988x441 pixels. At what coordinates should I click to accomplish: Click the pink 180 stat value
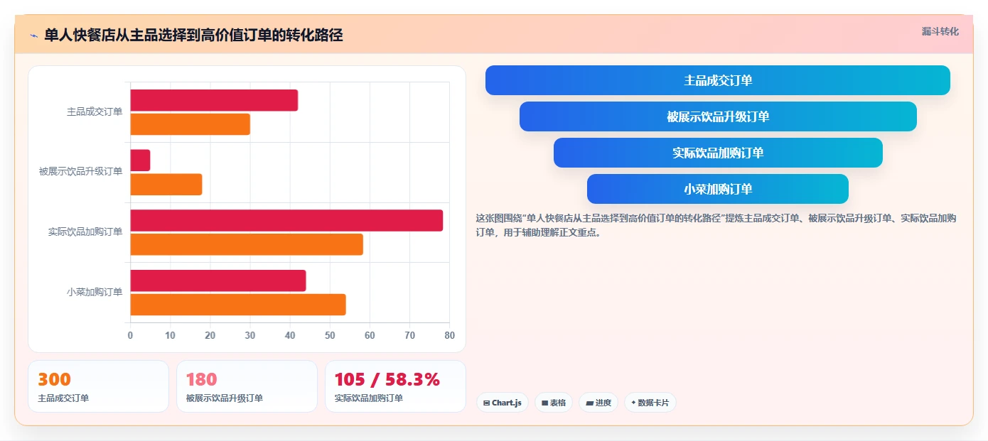201,380
